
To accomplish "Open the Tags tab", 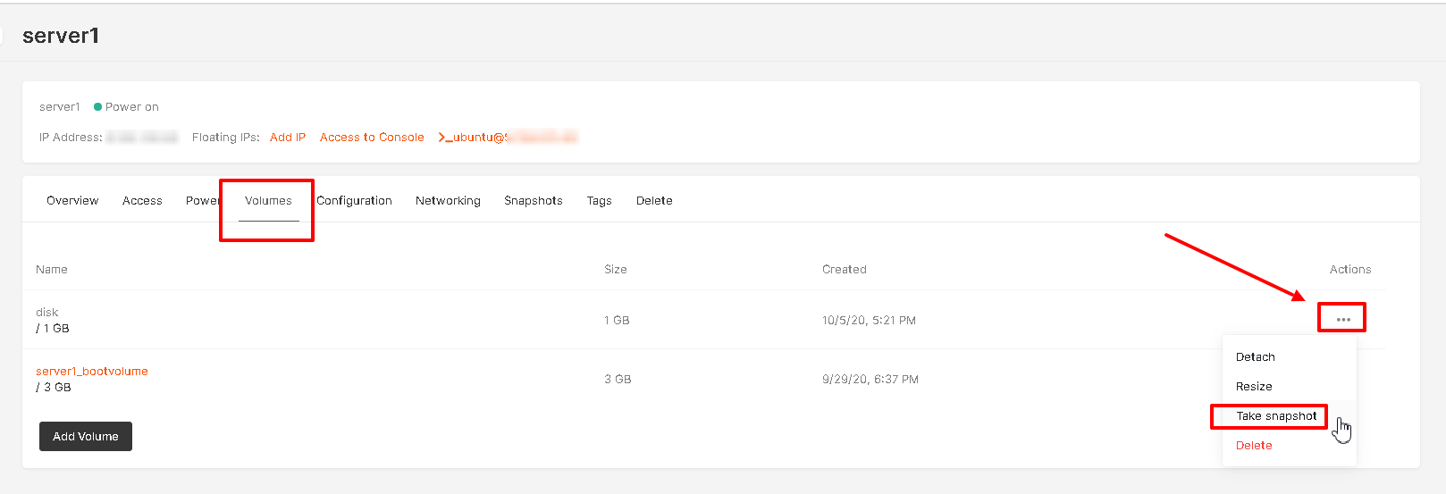I will pos(599,200).
